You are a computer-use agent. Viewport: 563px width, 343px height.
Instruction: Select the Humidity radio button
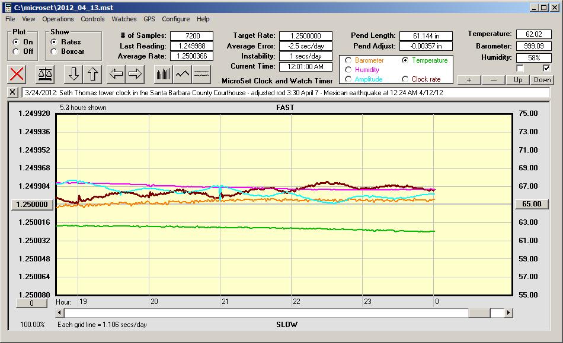[348, 70]
